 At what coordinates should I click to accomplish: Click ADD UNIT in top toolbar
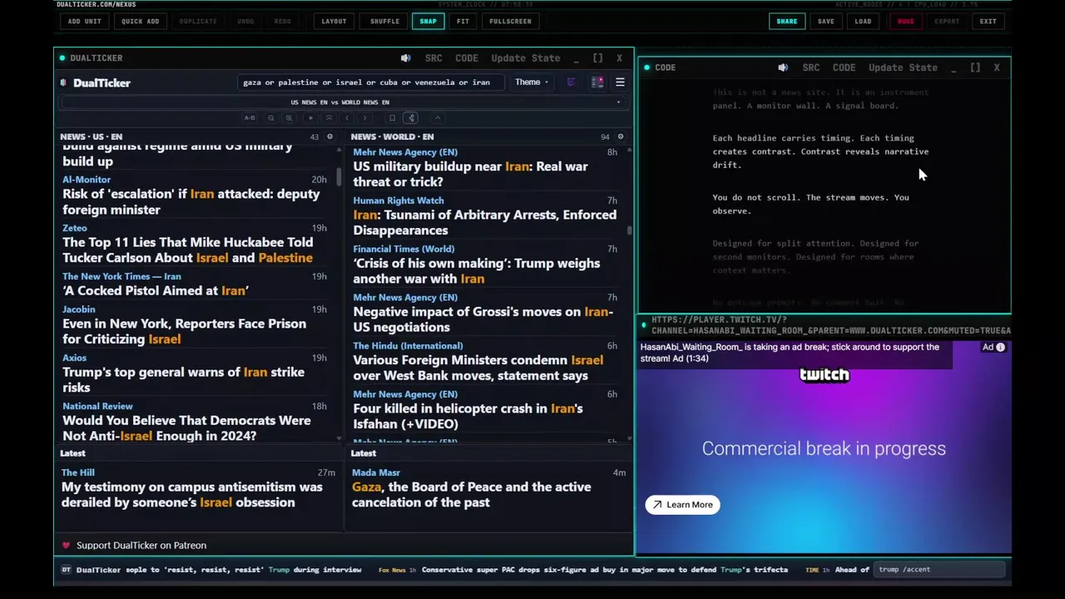[x=84, y=22]
